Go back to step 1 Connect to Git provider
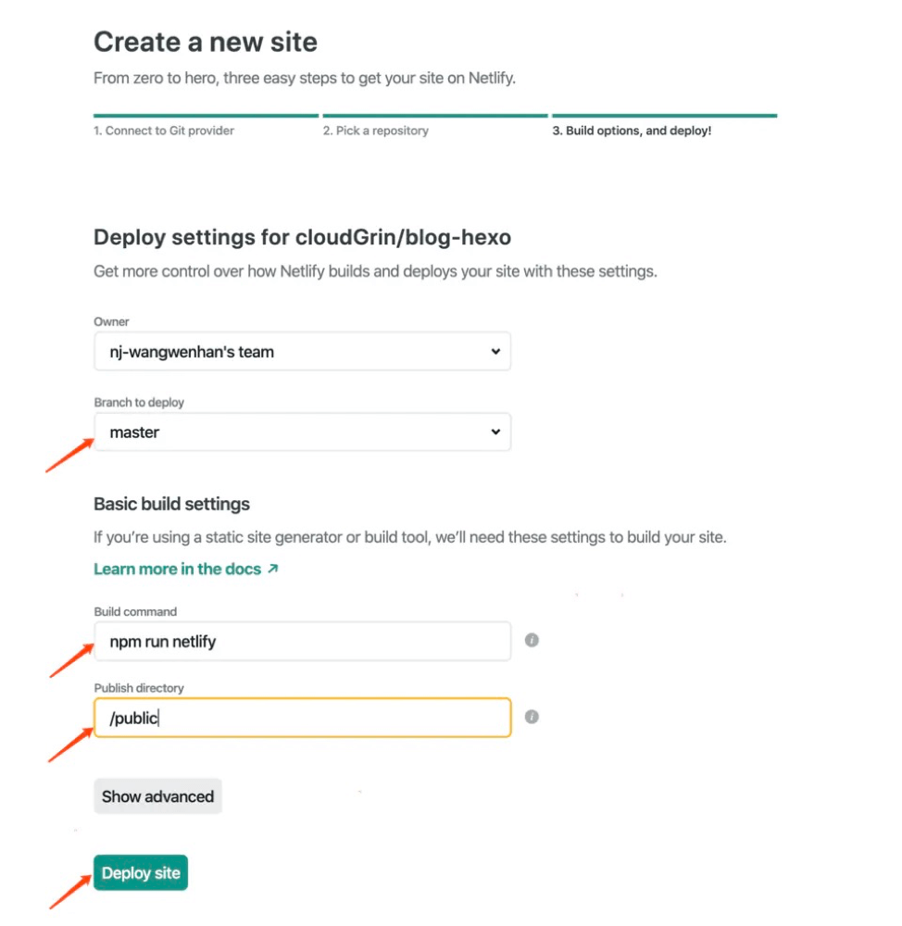Image resolution: width=902 pixels, height=926 pixels. tap(164, 131)
